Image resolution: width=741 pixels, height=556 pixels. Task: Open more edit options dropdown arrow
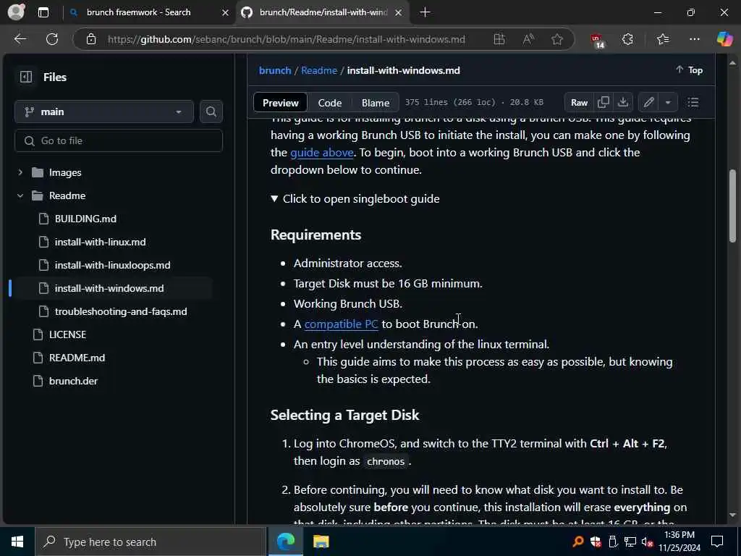668,103
